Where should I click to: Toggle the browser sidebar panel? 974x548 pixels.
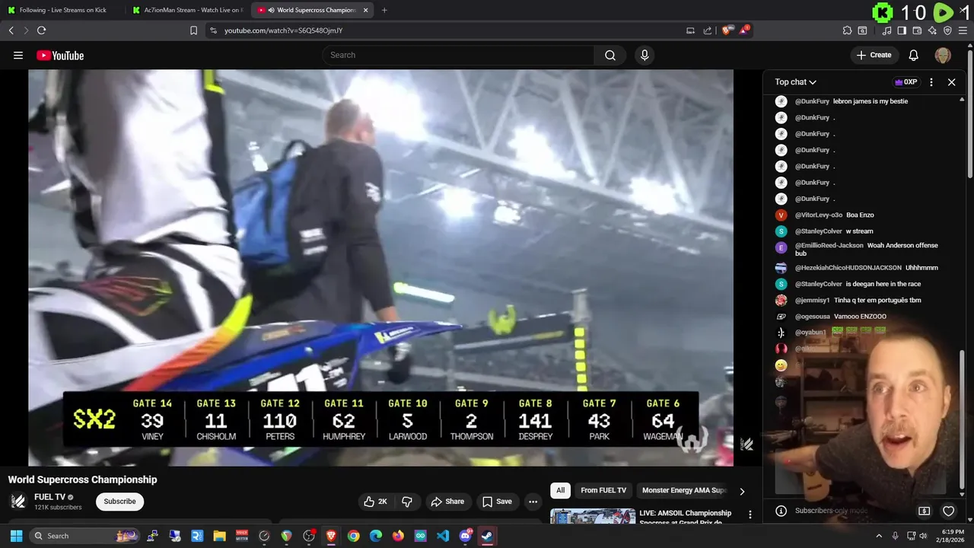click(902, 30)
